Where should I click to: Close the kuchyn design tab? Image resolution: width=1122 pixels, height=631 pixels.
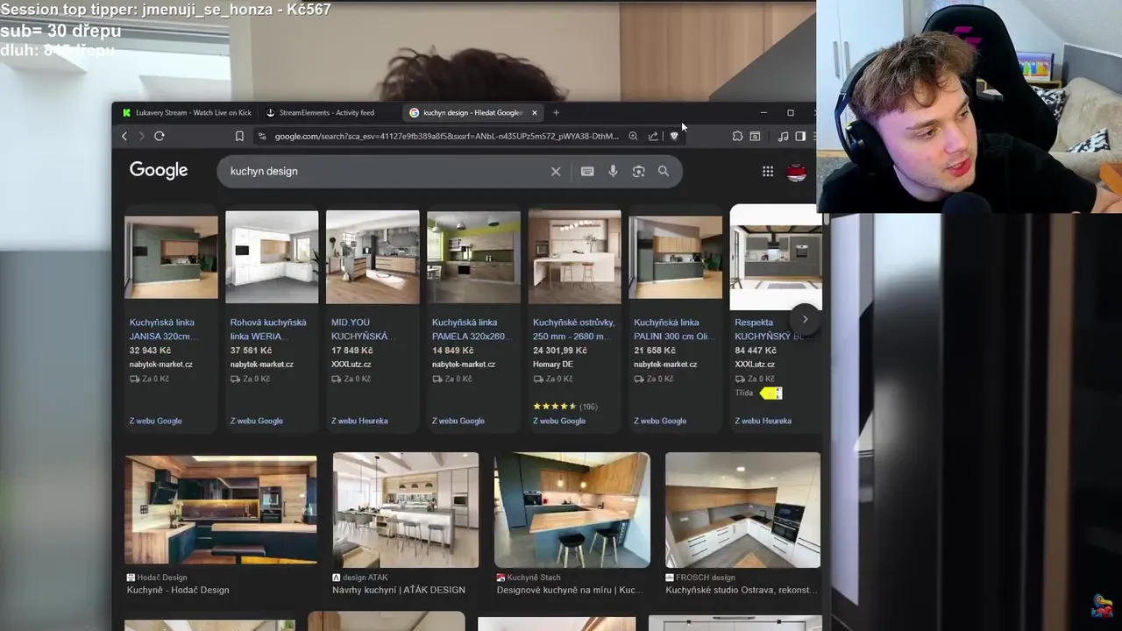(534, 112)
